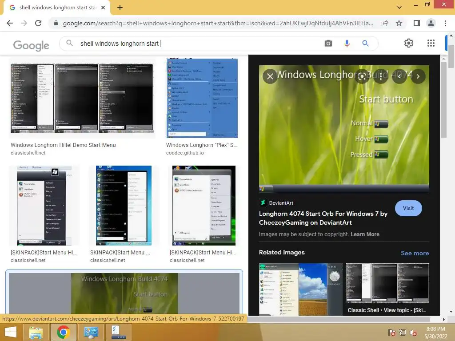The height and width of the screenshot is (341, 455).
Task: Open the middle SKINPACK Start Menu thumbnail
Action: (x=124, y=206)
